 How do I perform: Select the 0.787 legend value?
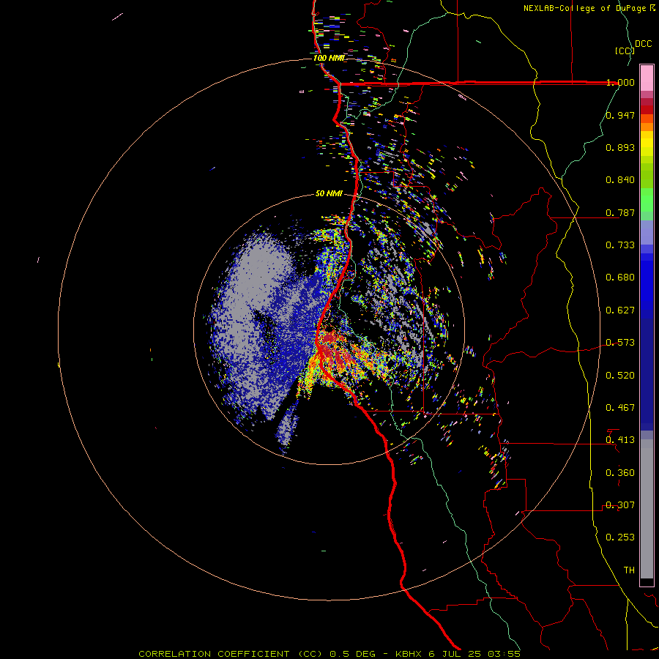pos(620,212)
